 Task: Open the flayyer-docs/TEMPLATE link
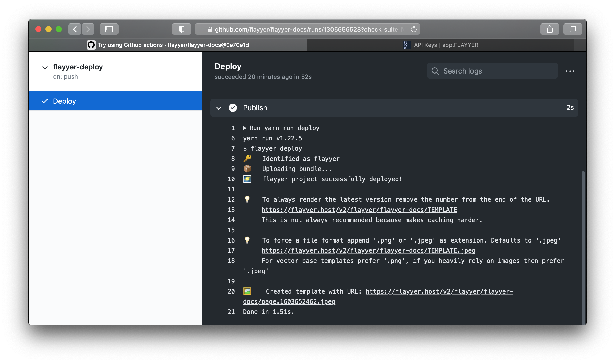359,210
